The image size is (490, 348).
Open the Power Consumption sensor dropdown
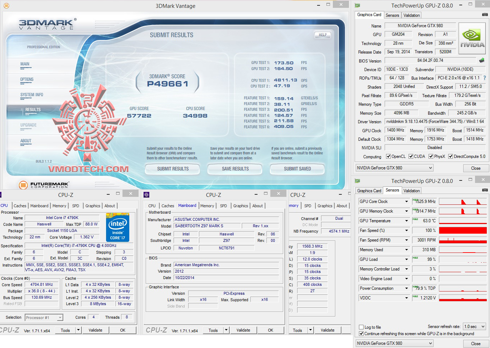pos(406,288)
